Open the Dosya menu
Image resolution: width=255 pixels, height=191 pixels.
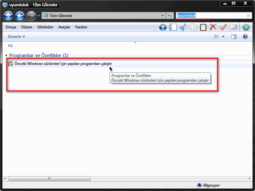click(11, 27)
